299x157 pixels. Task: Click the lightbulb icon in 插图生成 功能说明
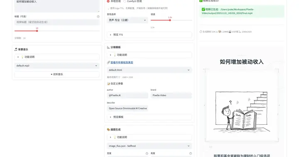click(x=115, y=137)
